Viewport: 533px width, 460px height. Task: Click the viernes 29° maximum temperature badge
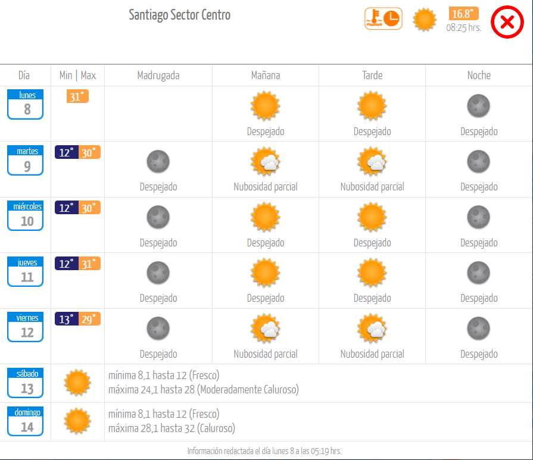[x=89, y=319]
